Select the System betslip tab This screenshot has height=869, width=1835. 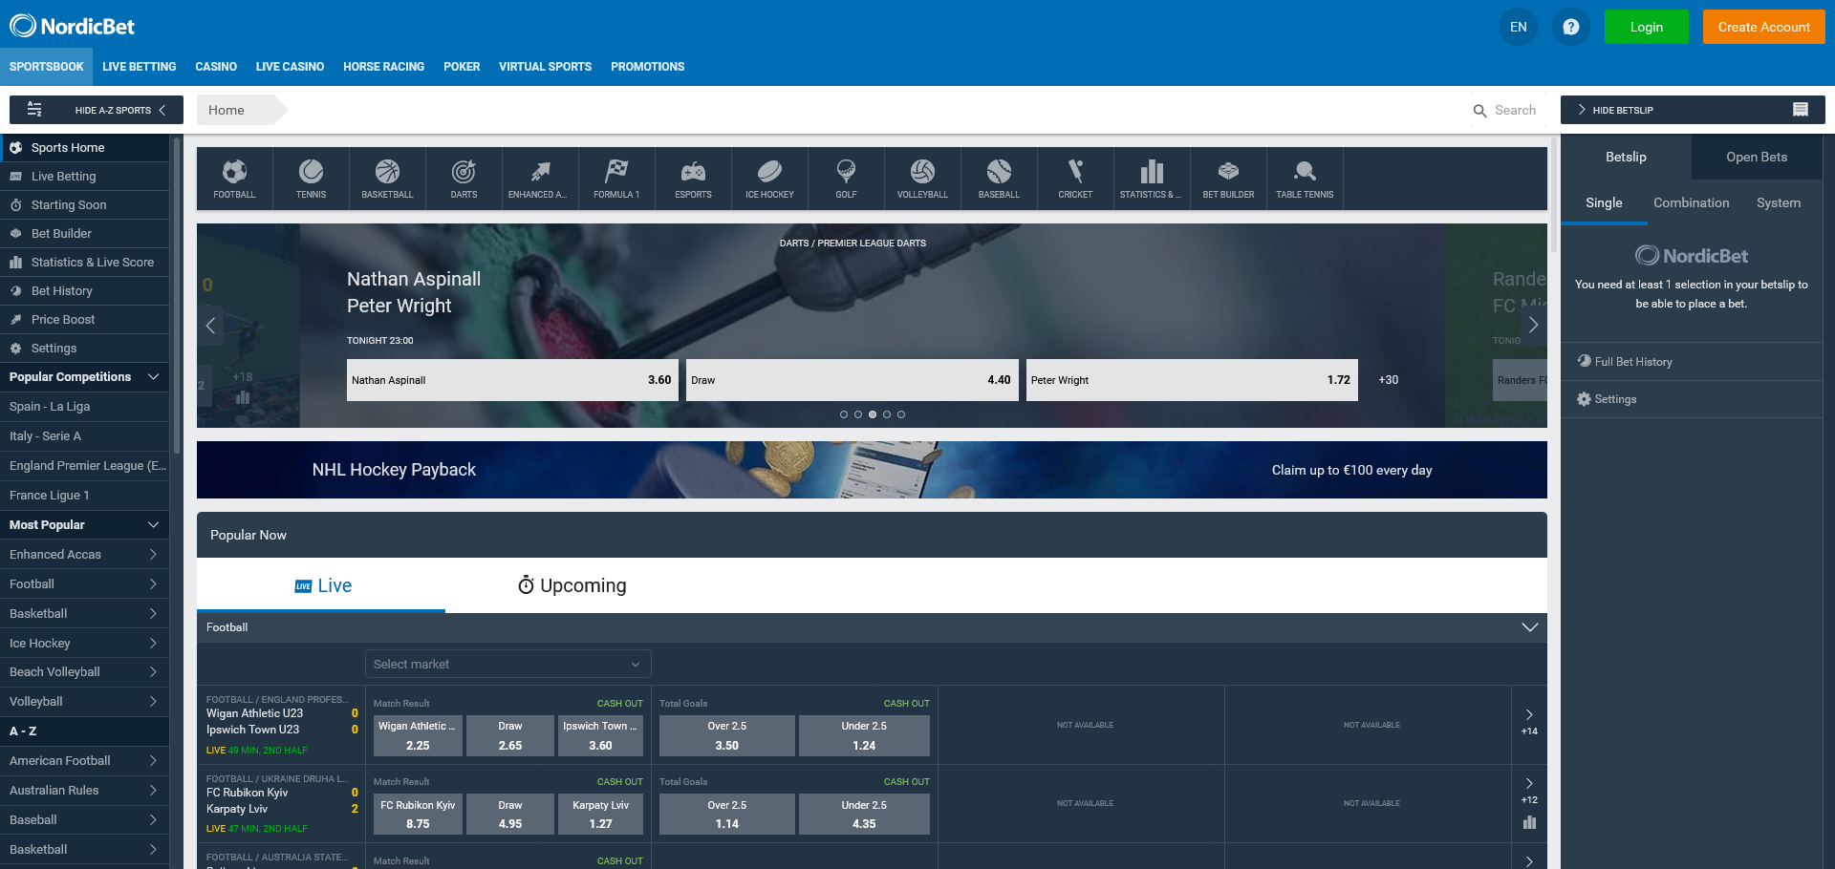(1778, 202)
